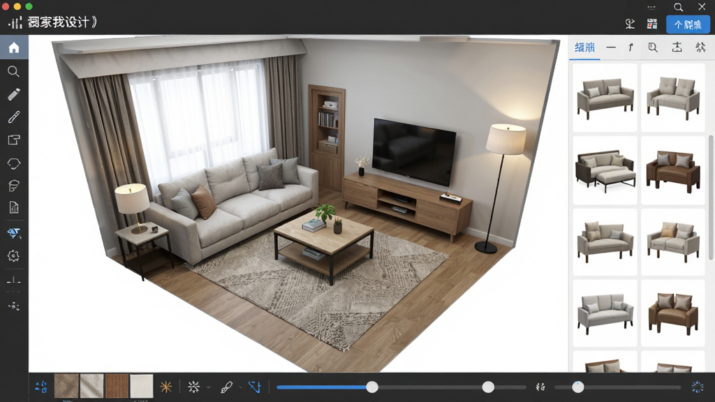This screenshot has height=402, width=715.
Task: Click the blue dotted circle icon at bottom-right
Action: 698,387
